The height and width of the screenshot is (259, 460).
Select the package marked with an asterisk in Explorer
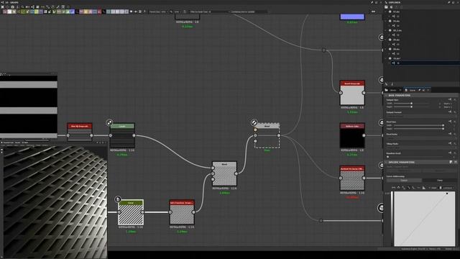397,58
